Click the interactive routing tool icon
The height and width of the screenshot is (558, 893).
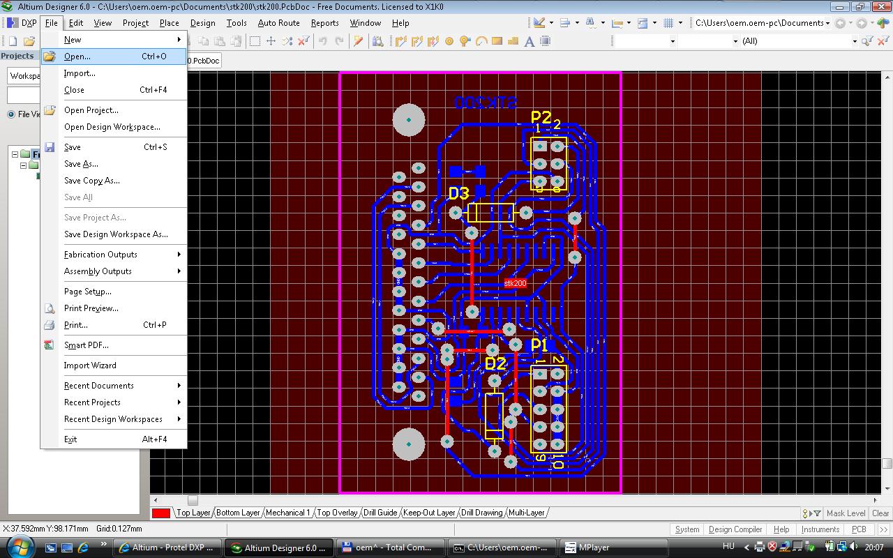(x=400, y=41)
